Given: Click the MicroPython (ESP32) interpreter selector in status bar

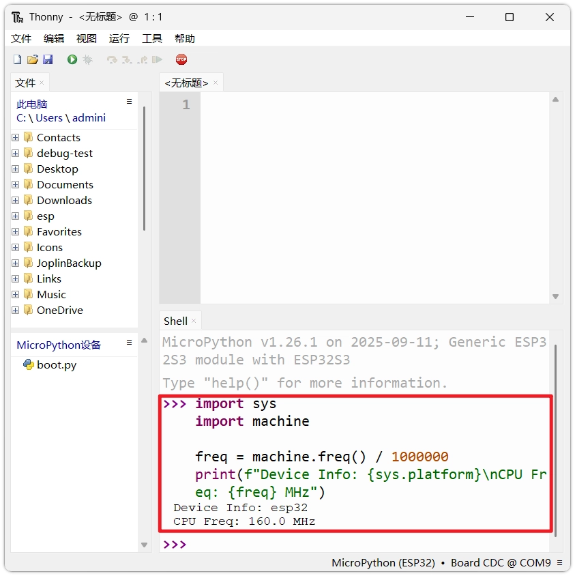Looking at the screenshot, I should (383, 563).
